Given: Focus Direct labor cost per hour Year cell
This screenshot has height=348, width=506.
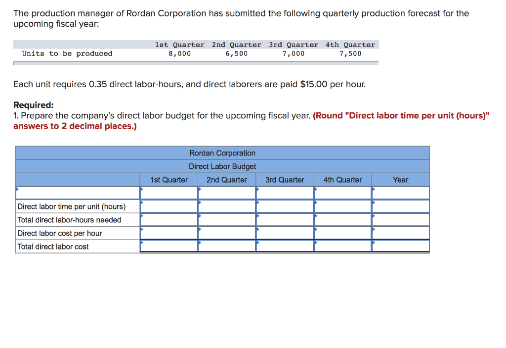Looking at the screenshot, I should tap(401, 233).
